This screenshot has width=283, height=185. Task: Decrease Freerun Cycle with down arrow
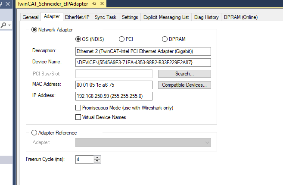click(x=97, y=161)
